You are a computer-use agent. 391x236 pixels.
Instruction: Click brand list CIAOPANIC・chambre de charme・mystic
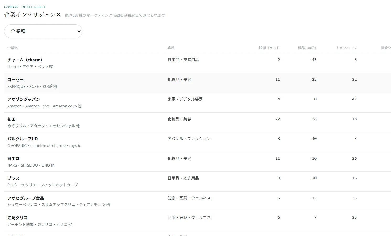pos(44,146)
